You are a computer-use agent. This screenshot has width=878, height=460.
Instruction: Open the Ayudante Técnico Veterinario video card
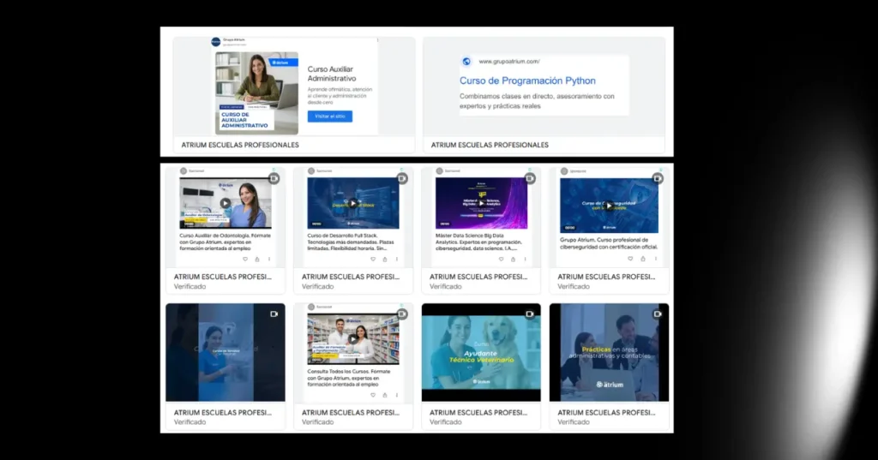click(x=481, y=353)
